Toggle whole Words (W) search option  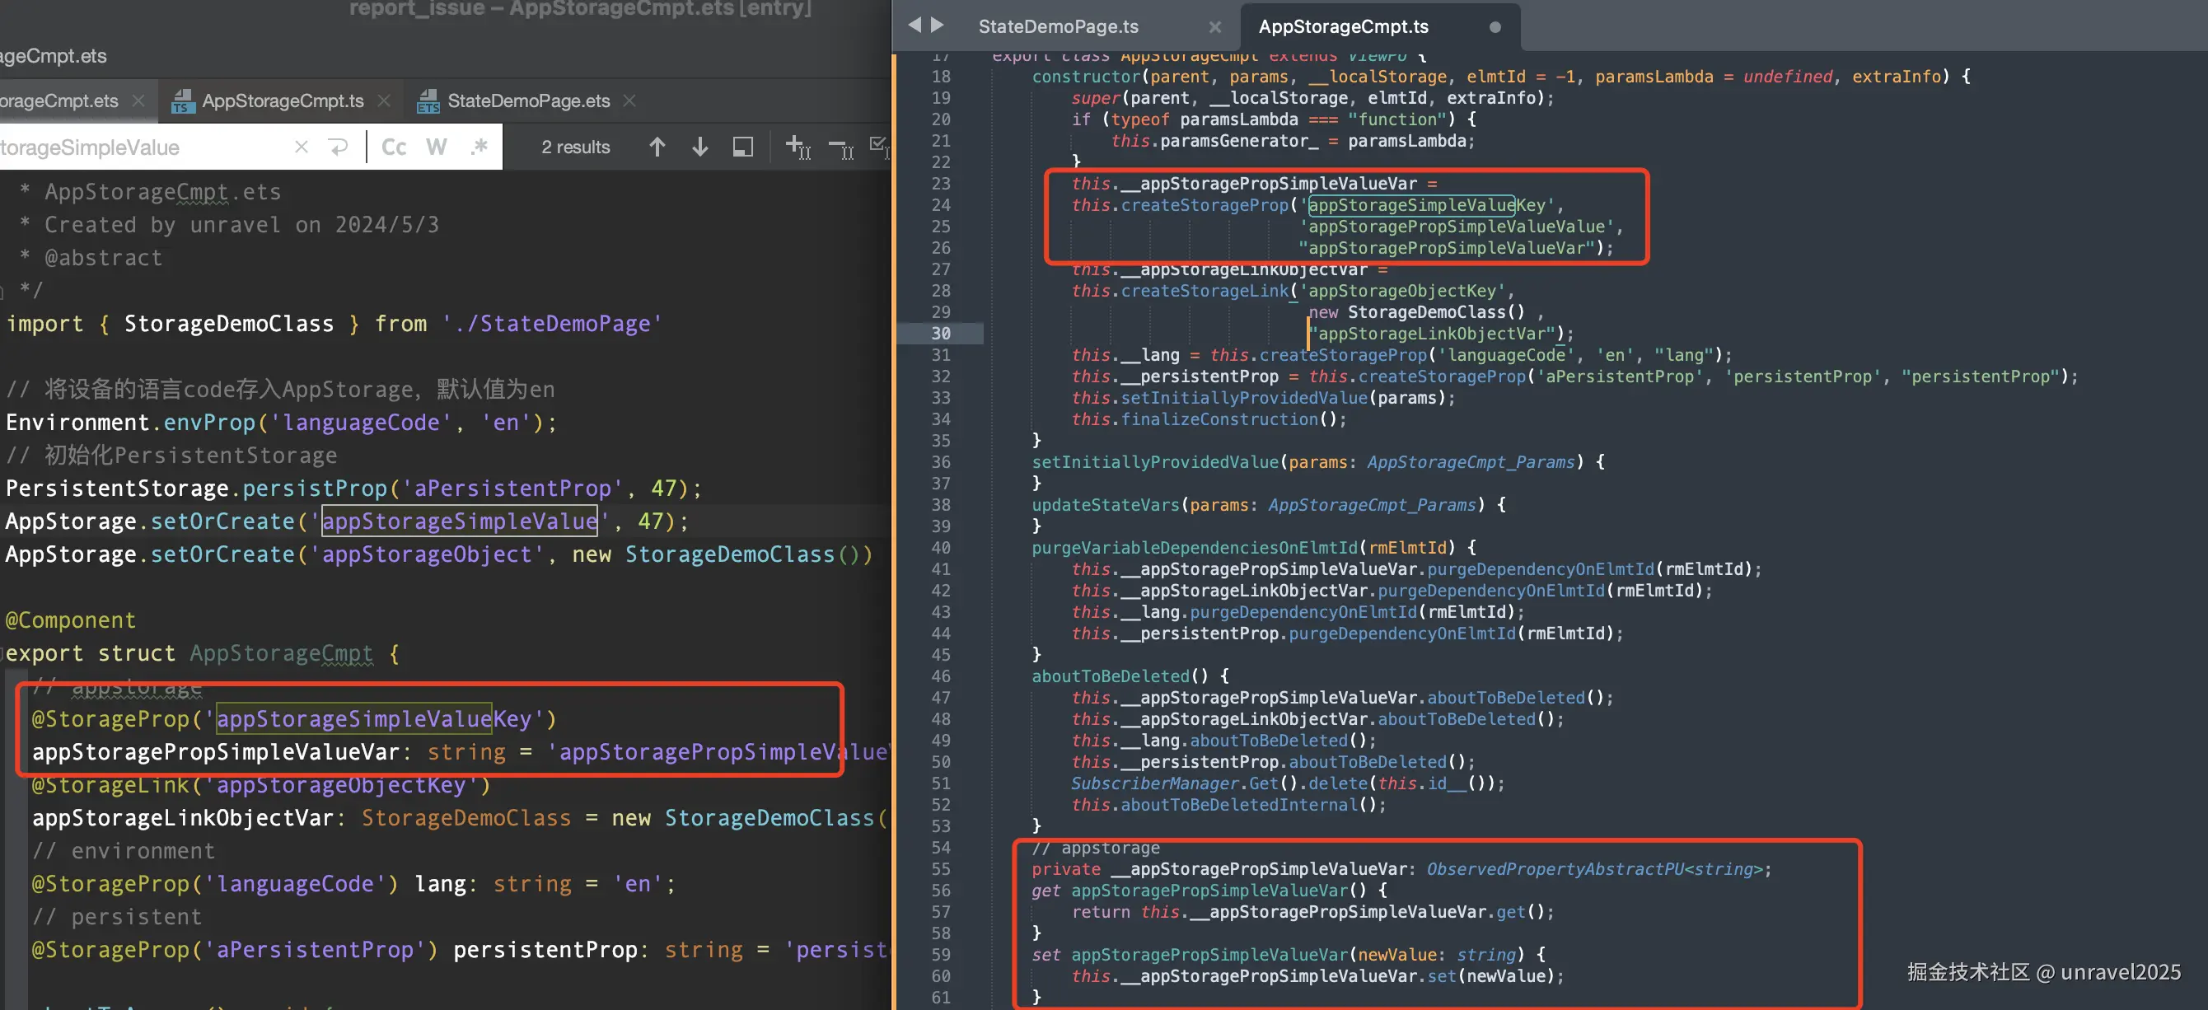tap(437, 147)
